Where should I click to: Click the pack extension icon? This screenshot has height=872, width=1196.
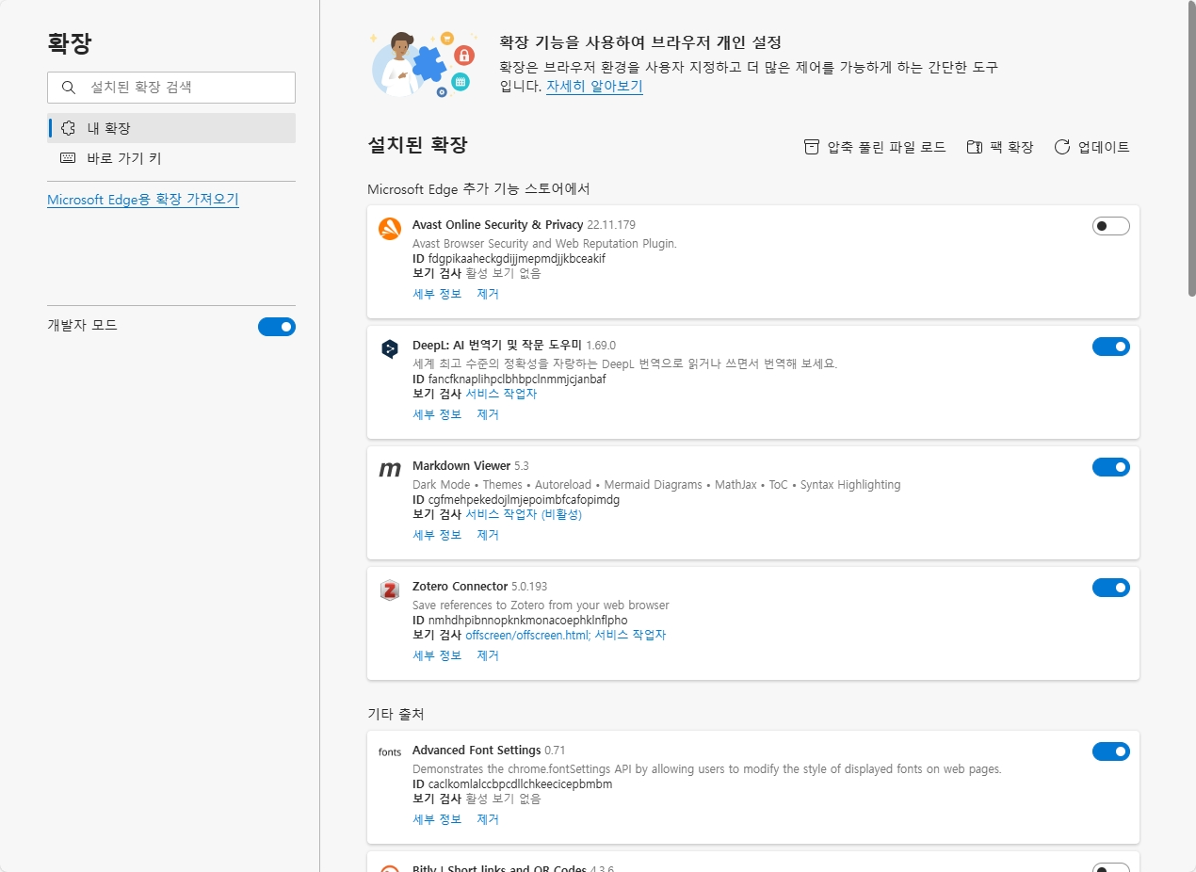(x=975, y=147)
